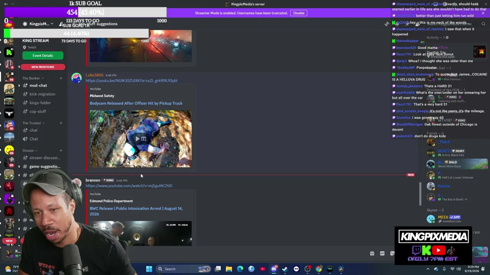Open Microsoft Edge from the taskbar

[x=240, y=269]
